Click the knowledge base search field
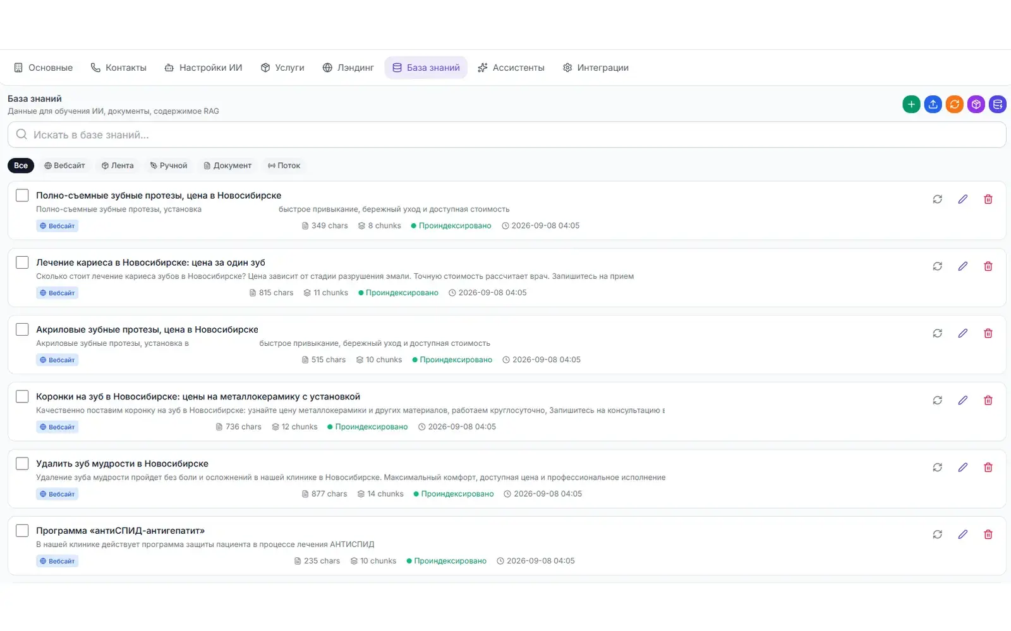Image resolution: width=1011 pixels, height=631 pixels. [507, 134]
